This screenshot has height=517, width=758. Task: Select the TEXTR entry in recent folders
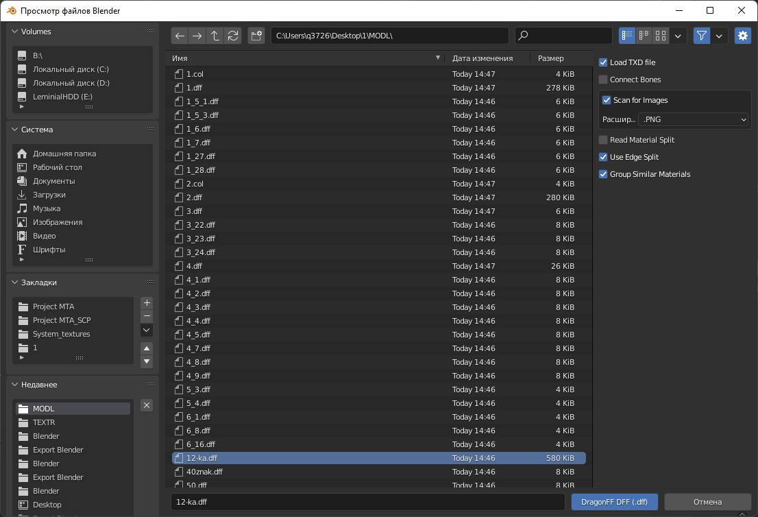click(x=45, y=422)
